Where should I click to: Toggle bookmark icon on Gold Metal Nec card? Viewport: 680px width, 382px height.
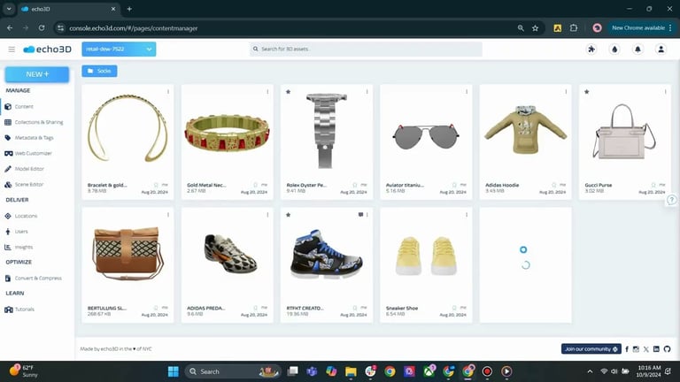[x=255, y=185]
